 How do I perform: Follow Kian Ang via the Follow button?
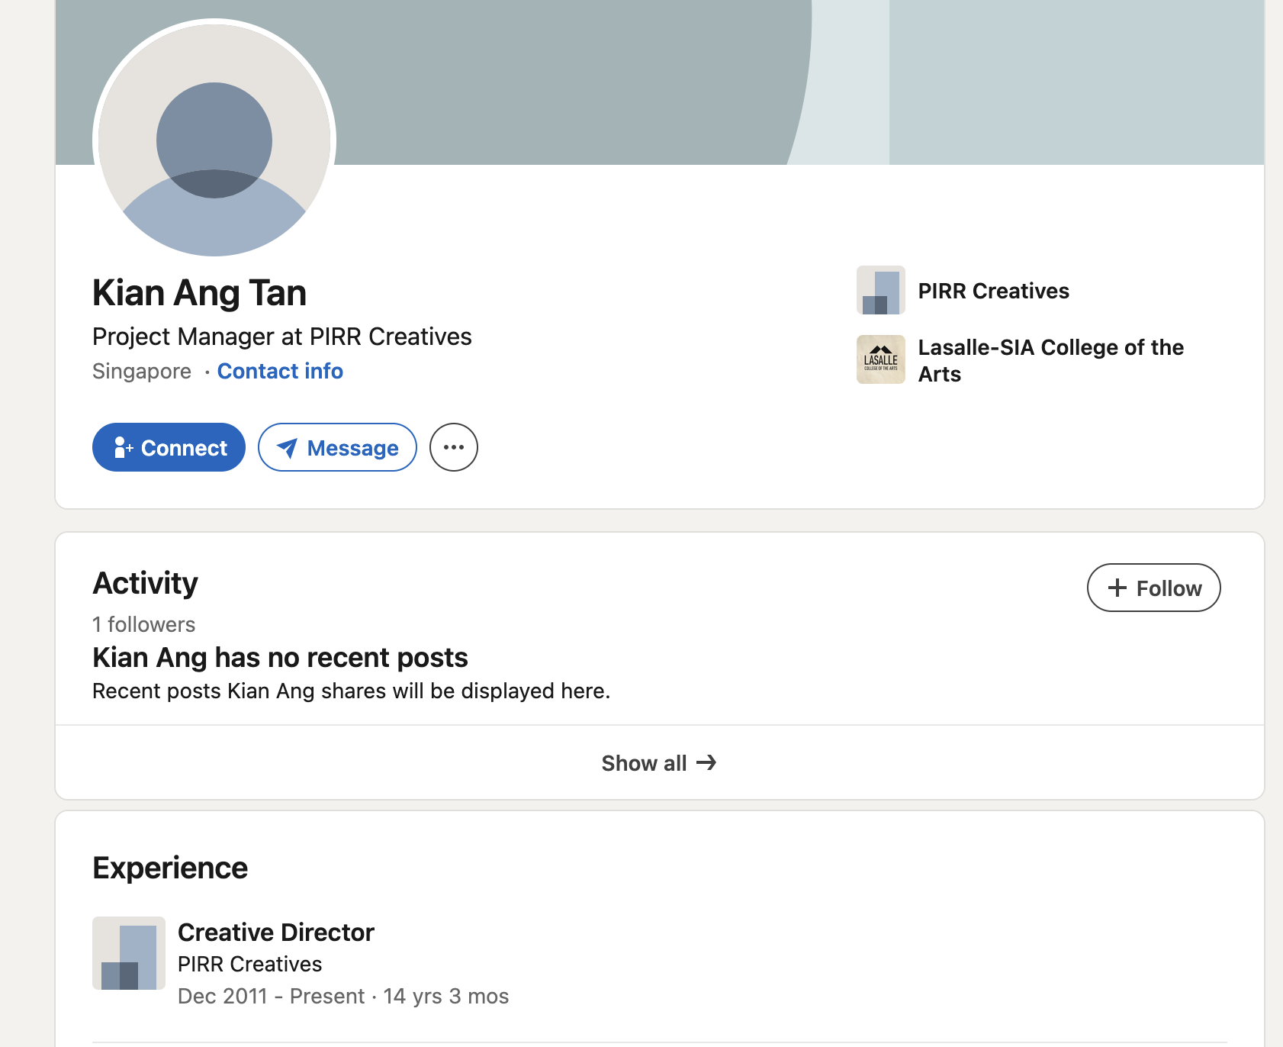(x=1153, y=588)
